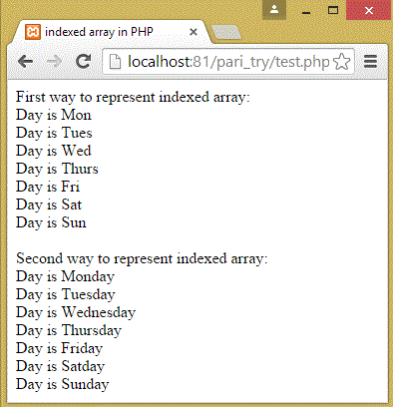393x407 pixels.
Task: Close the 'indexed array in PHP' tab
Action: [x=194, y=32]
